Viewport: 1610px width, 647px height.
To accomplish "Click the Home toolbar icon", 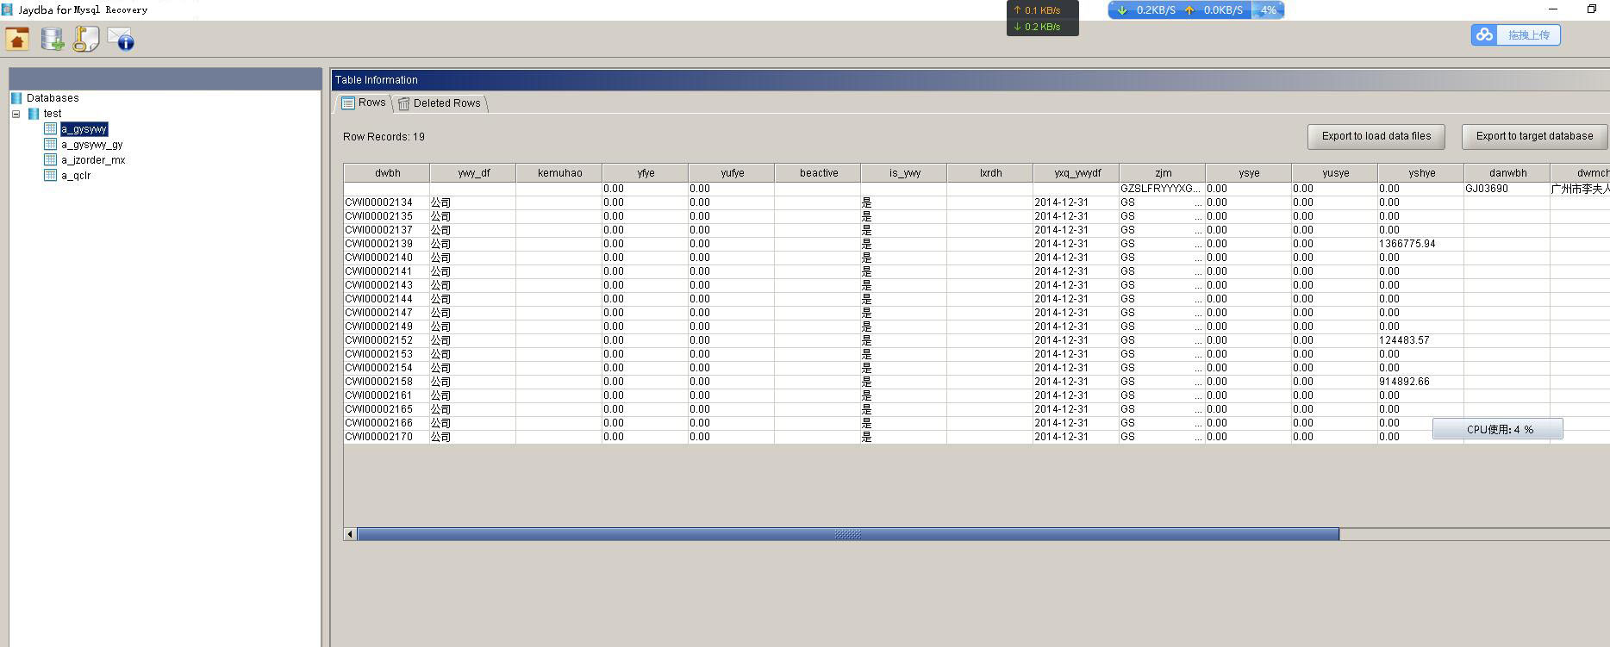I will pos(17,39).
